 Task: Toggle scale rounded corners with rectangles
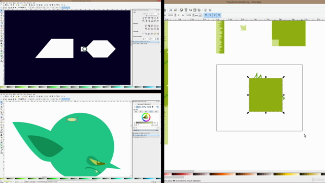coord(210,15)
